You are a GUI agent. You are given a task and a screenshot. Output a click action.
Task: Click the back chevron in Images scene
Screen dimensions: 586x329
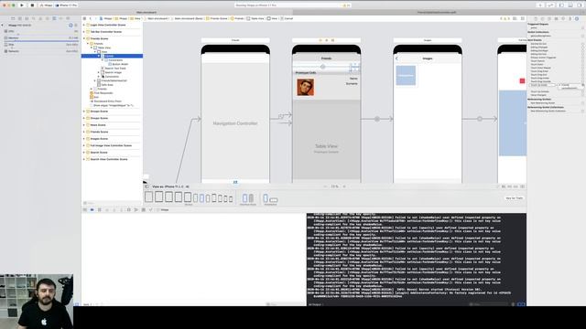pos(396,58)
